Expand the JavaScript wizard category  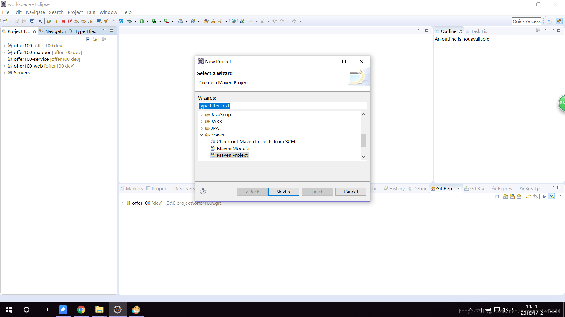pos(202,114)
